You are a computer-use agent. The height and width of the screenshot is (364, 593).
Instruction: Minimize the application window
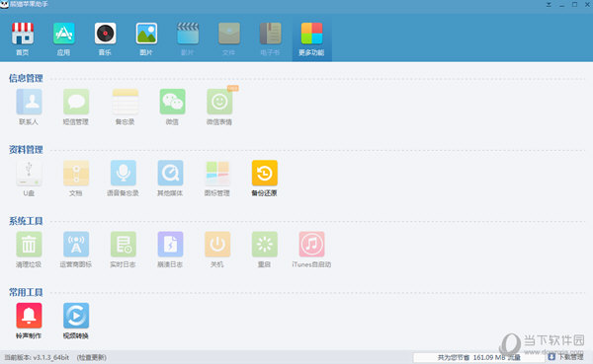[561, 5]
